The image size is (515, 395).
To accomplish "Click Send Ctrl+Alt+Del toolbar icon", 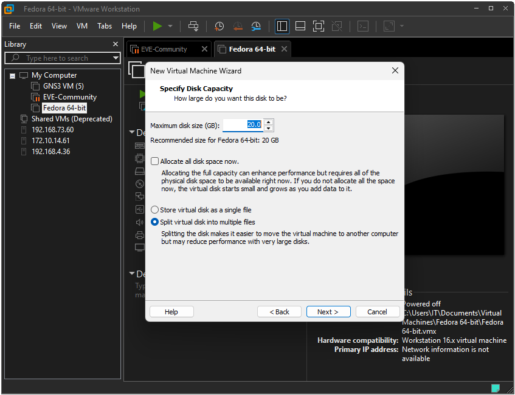I will click(193, 26).
